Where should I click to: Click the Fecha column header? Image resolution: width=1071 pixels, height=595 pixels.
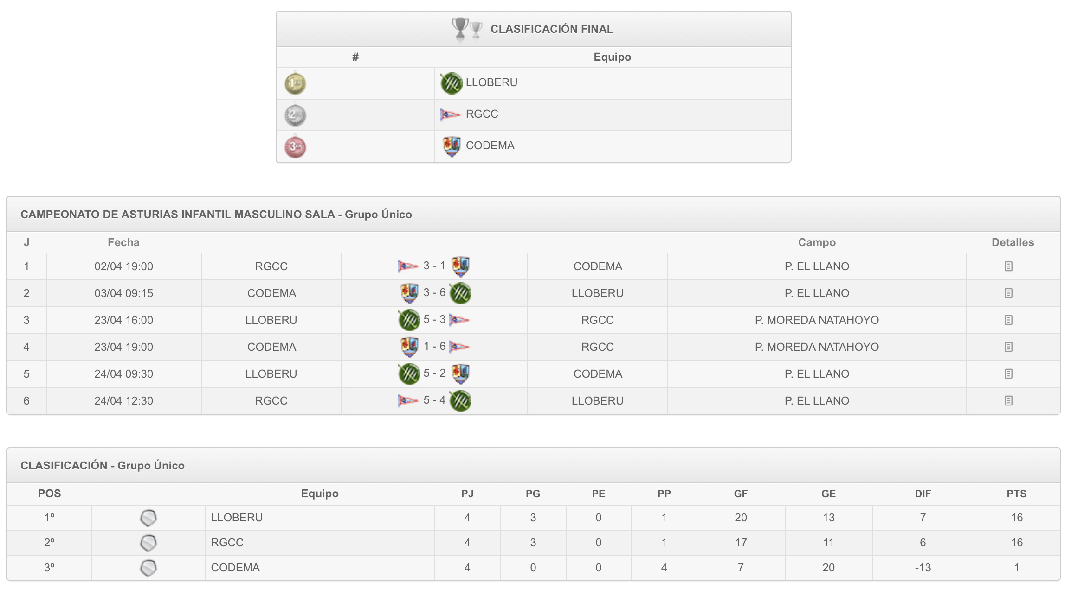click(123, 242)
